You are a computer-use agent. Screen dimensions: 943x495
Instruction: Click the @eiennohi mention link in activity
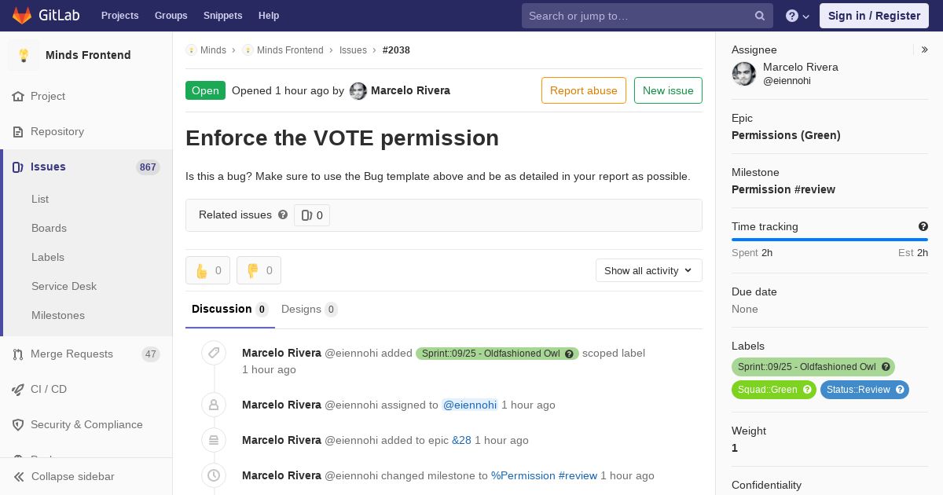pos(470,405)
